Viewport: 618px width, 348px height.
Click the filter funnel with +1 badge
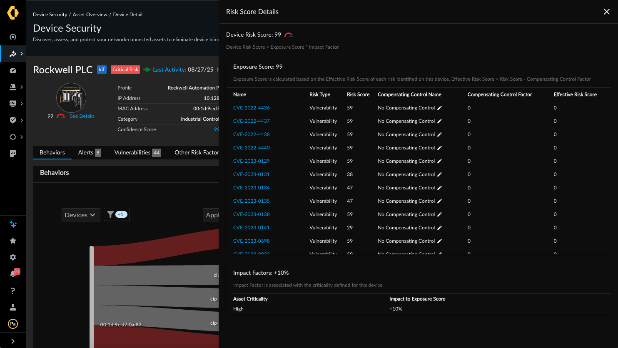tap(117, 214)
